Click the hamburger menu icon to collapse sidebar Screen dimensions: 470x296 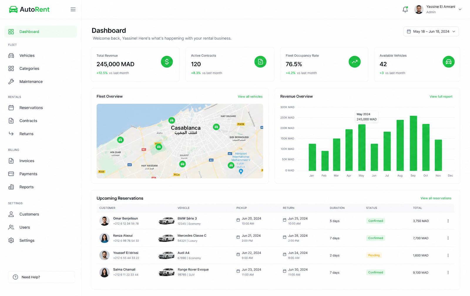pos(73,9)
